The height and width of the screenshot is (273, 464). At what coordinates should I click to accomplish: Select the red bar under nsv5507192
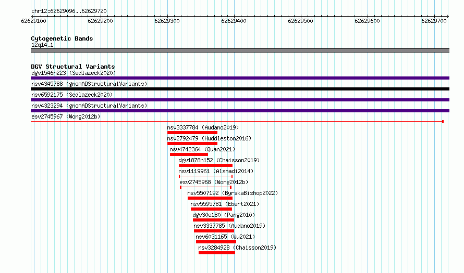(210, 198)
